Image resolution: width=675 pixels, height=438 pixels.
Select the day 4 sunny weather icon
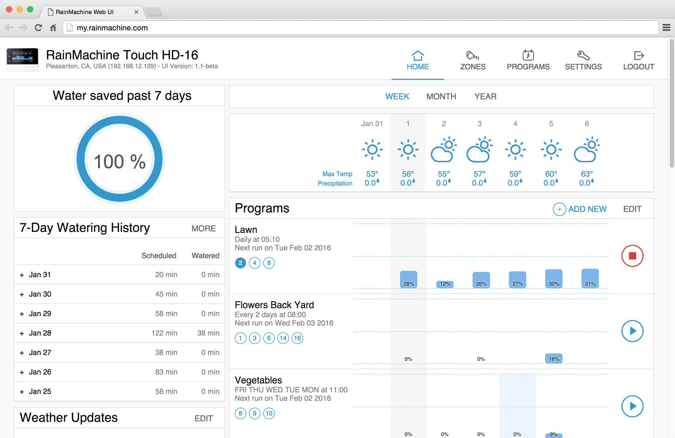coord(515,150)
